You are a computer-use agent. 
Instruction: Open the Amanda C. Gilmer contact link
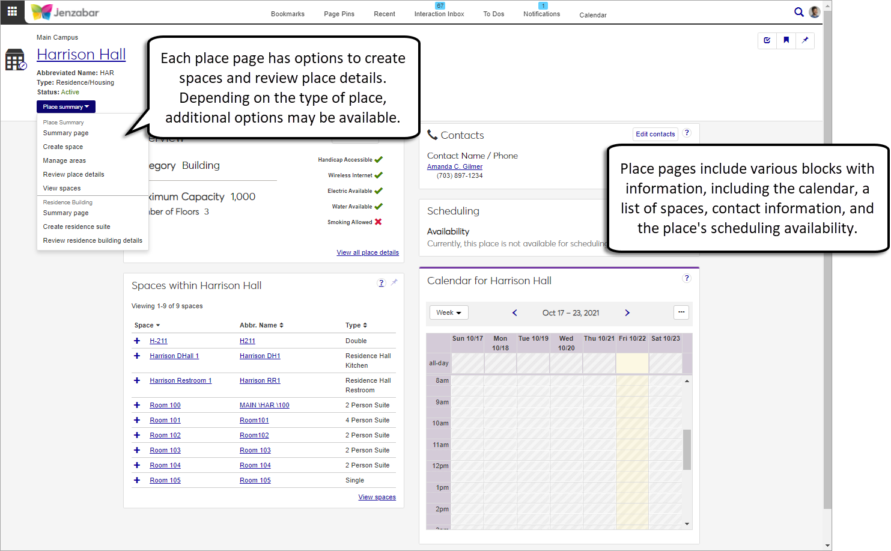(454, 166)
